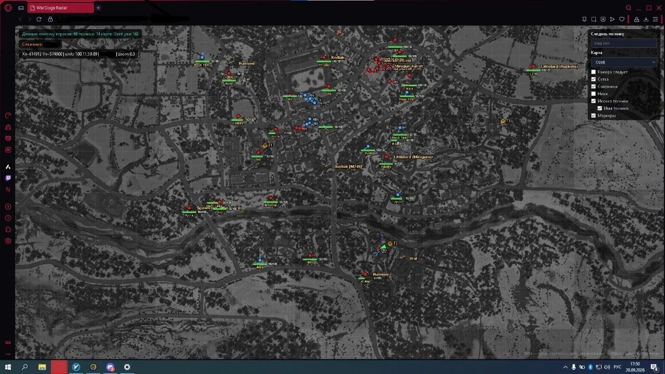Open browser downloads icon
Viewport: 665px width, 374px height.
point(646,19)
